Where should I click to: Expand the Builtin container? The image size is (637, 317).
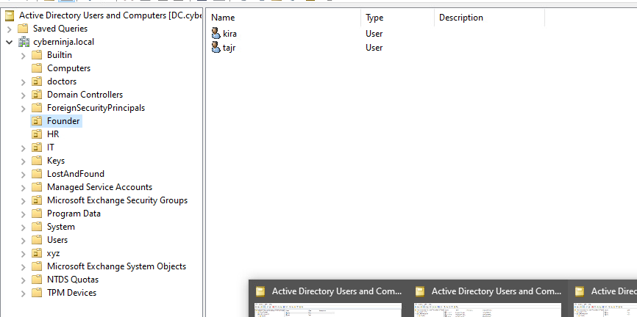click(23, 55)
